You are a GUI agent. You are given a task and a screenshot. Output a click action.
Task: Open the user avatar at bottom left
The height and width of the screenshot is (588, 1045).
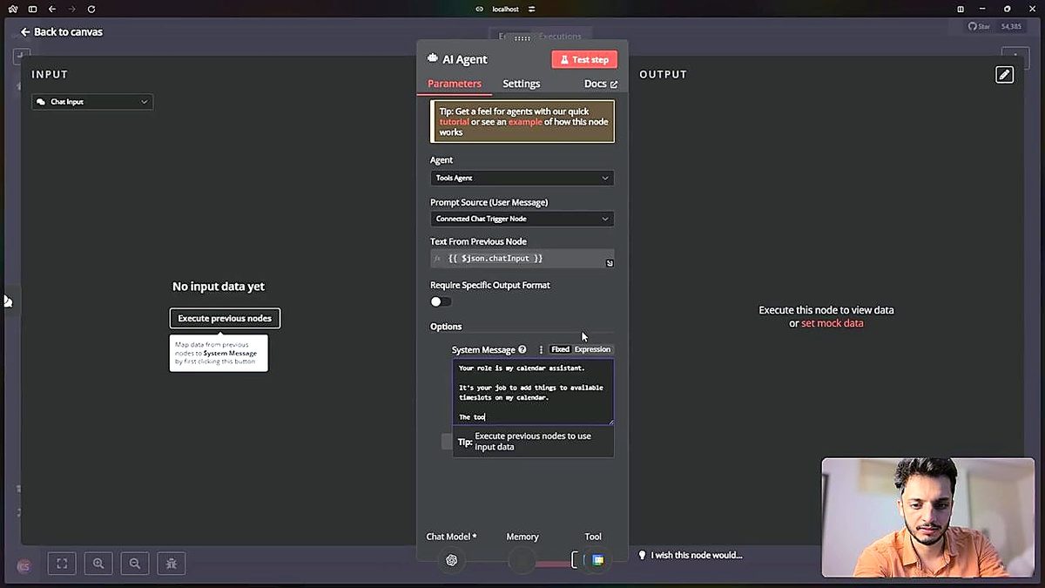24,565
